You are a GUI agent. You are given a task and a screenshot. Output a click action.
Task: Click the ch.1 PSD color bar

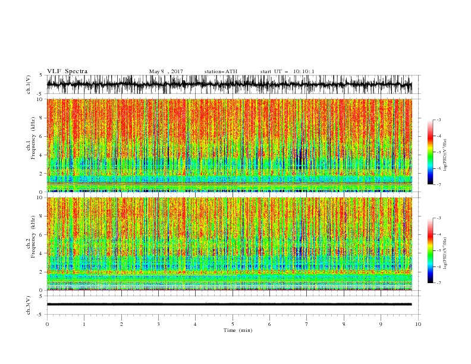[x=430, y=152]
